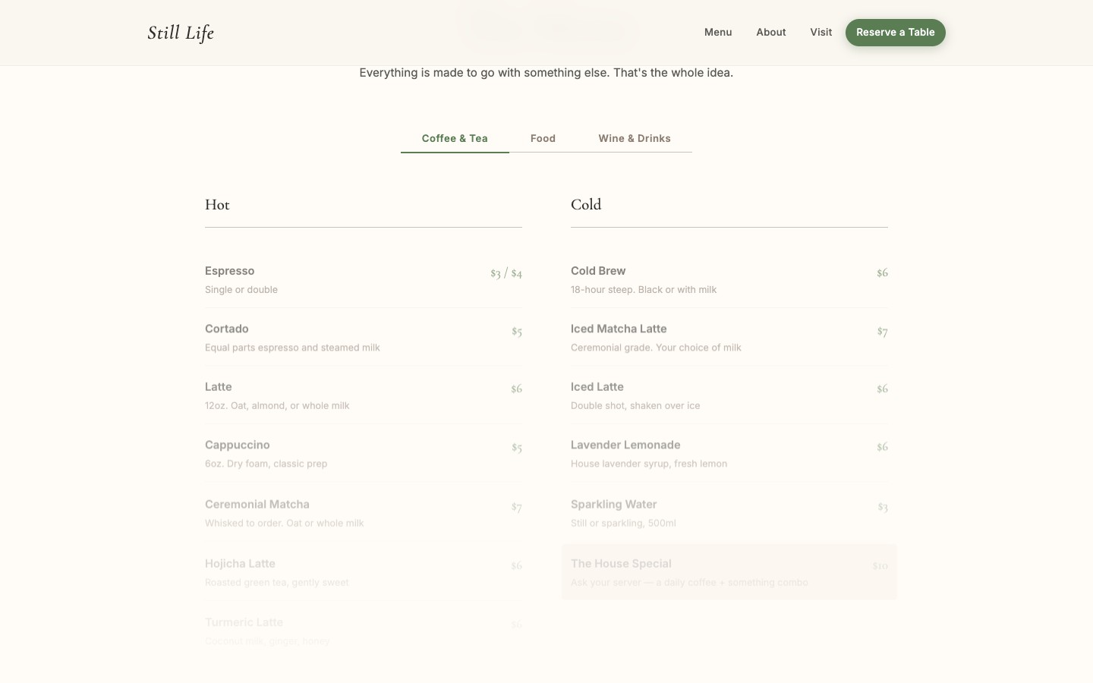Click 'House lavender syrup, fresh lemon'

pos(649,464)
